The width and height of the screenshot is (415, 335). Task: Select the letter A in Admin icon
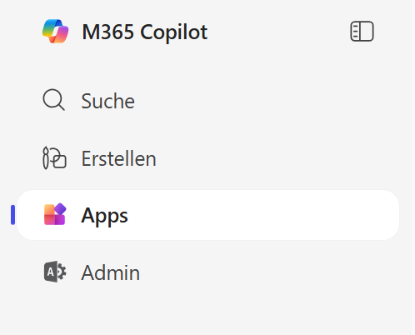point(50,272)
